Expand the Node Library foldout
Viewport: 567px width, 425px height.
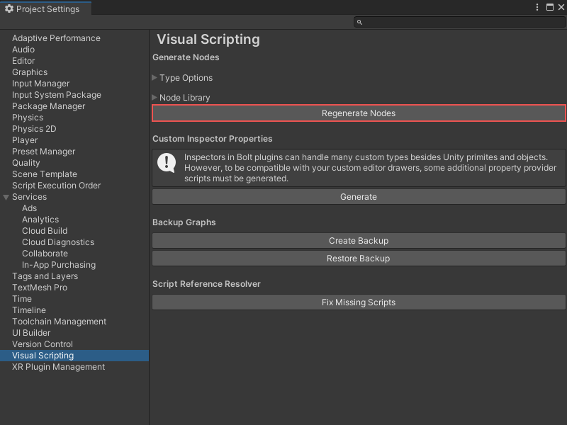[155, 98]
